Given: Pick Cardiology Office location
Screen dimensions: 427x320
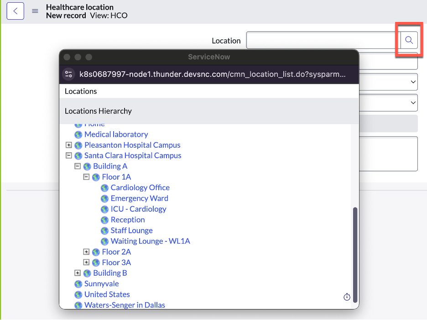Looking at the screenshot, I should (140, 188).
